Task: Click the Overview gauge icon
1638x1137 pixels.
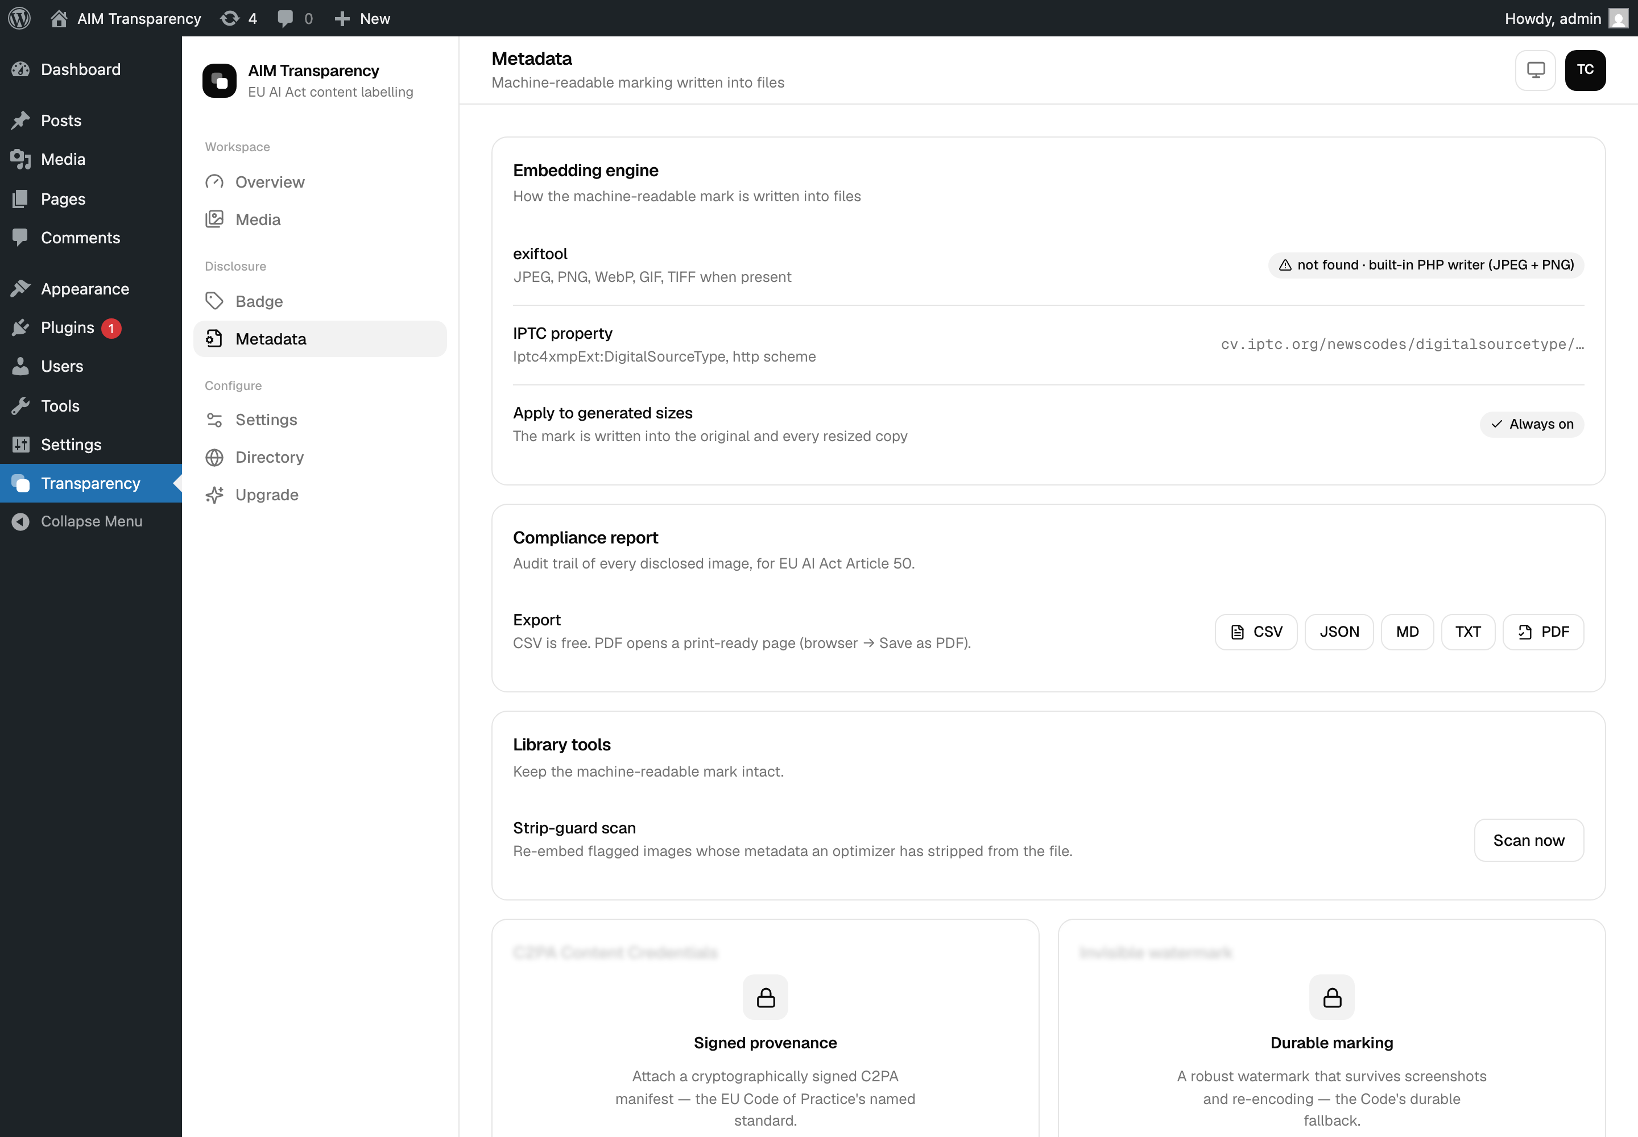Action: [x=214, y=182]
